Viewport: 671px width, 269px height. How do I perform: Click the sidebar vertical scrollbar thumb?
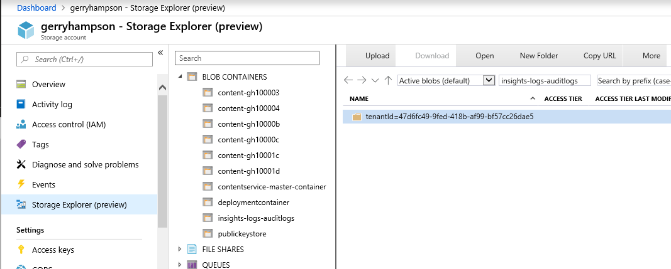click(x=162, y=160)
